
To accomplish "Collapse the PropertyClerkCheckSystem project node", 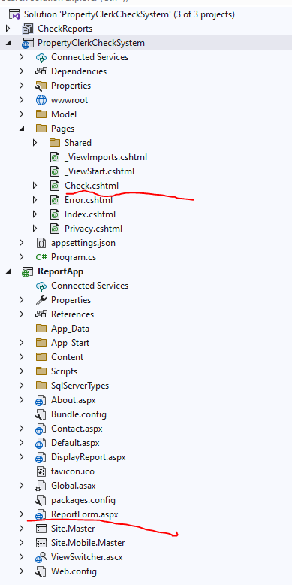I will pos(8,44).
